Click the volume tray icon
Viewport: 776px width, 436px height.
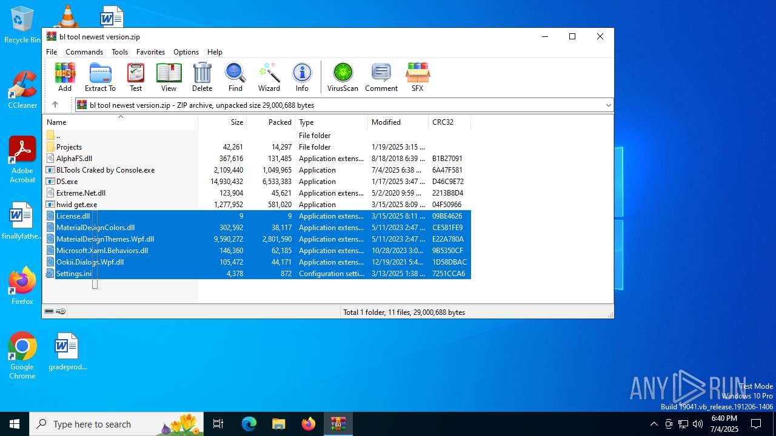[698, 424]
